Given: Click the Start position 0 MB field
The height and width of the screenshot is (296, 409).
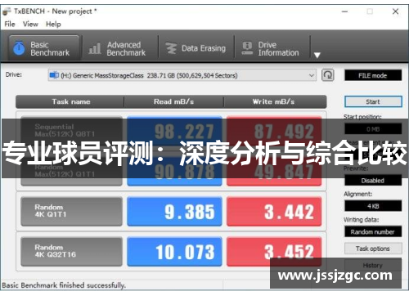Looking at the screenshot, I should [373, 128].
